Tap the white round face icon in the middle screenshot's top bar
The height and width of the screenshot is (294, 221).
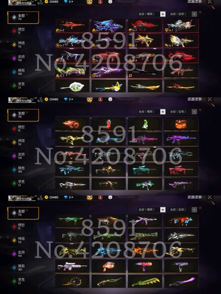110,99
